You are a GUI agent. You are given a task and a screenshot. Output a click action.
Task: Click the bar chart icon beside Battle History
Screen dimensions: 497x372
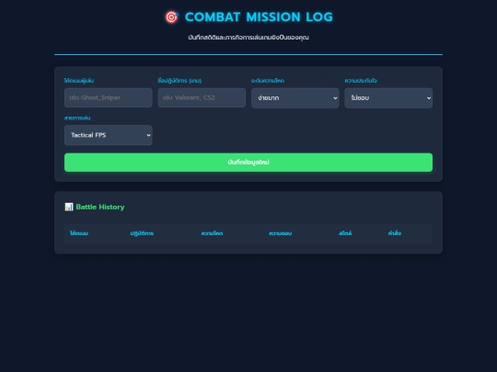tap(69, 207)
